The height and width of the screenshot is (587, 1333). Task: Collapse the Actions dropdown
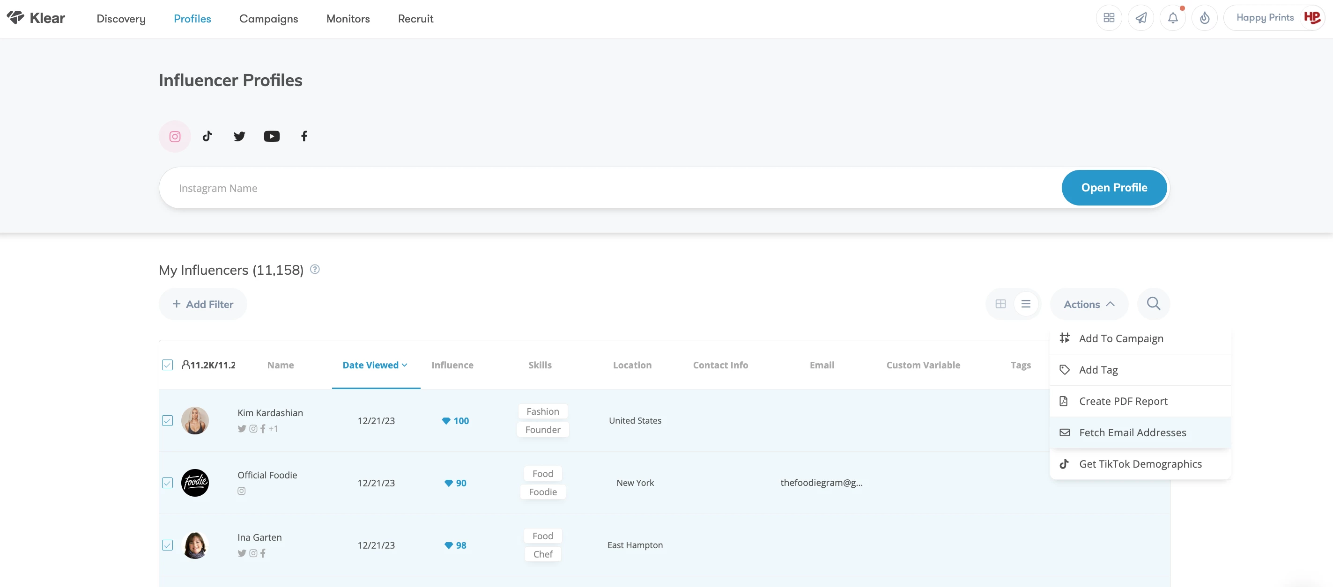[x=1089, y=304]
